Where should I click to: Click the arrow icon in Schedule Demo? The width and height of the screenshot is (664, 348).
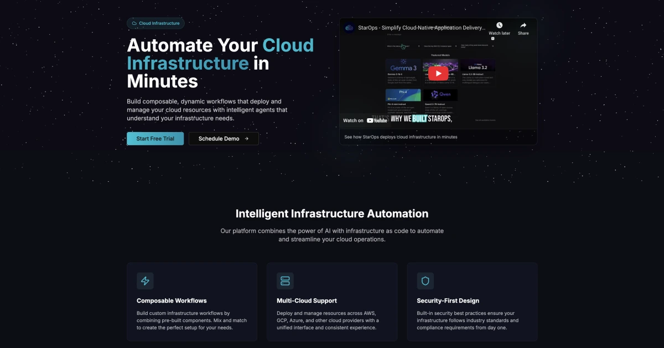coord(246,139)
